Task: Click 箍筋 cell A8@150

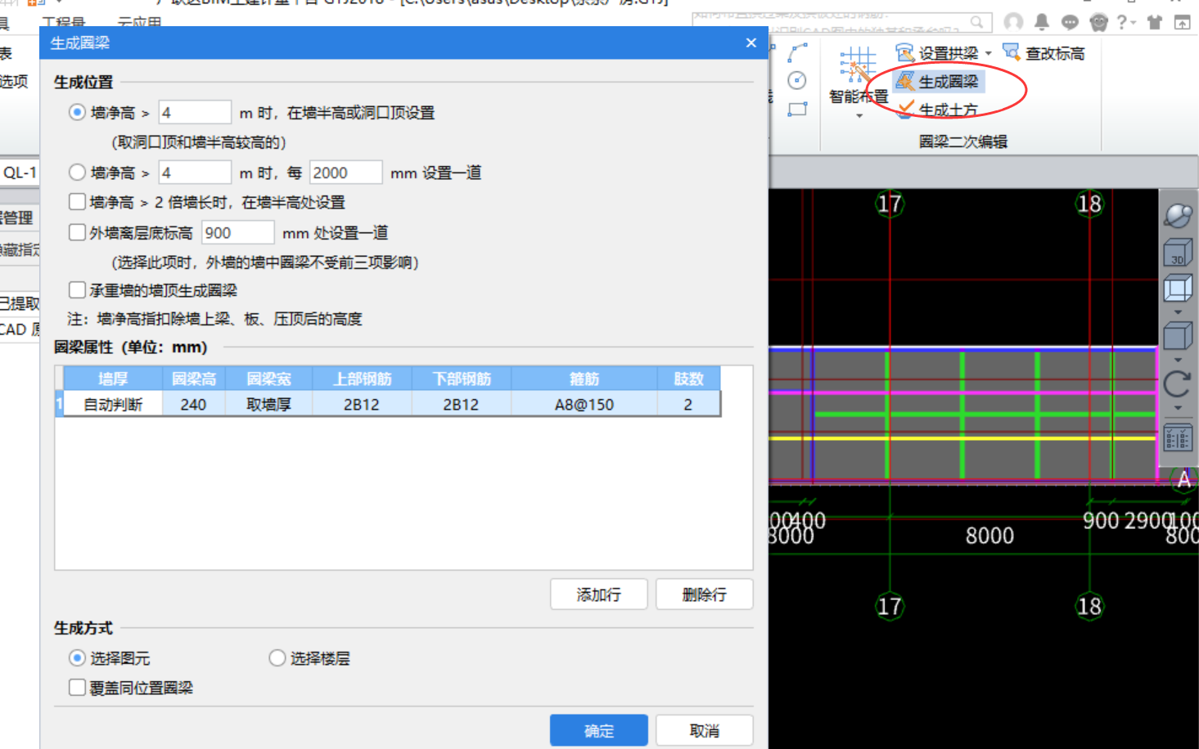Action: coord(584,405)
